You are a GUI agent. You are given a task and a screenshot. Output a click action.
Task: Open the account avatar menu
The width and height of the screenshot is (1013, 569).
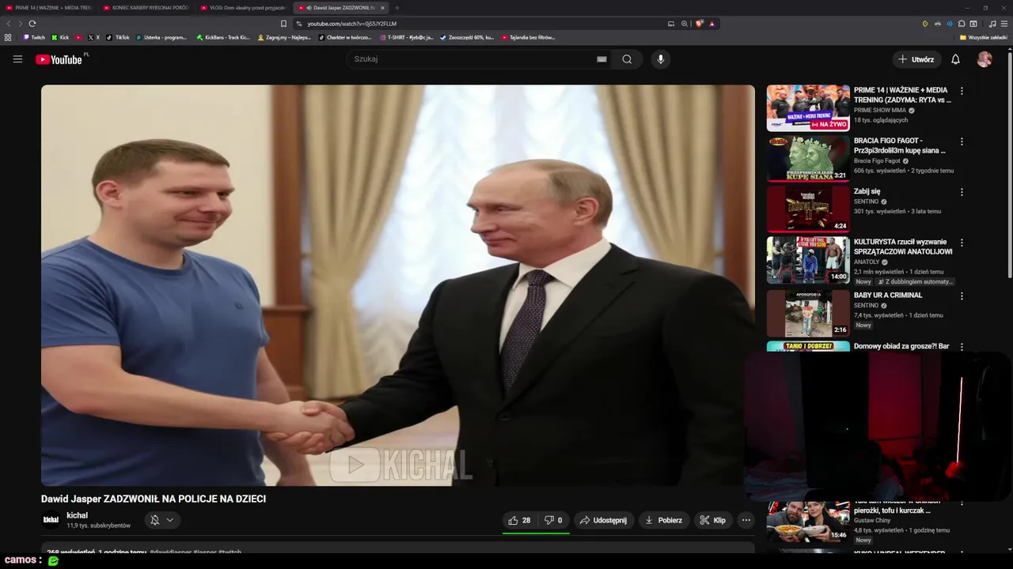(985, 59)
